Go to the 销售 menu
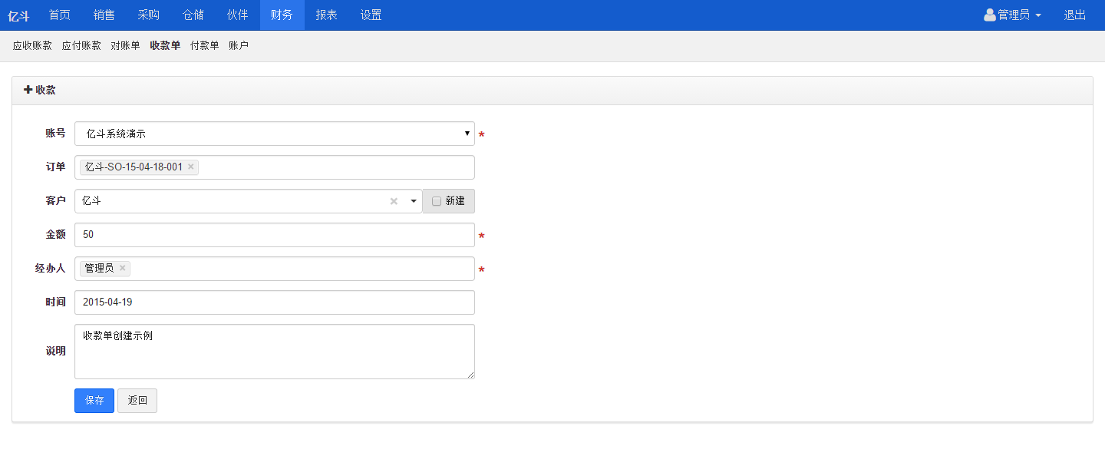1105x456 pixels. coord(104,15)
